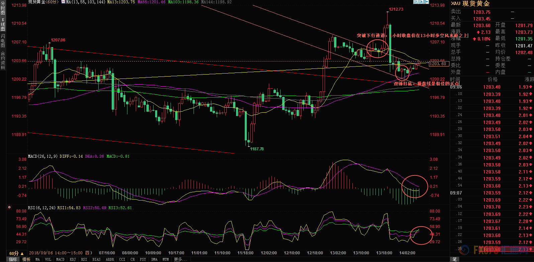
Task: Choose the KDJ indicator tab
Action: click(x=73, y=259)
